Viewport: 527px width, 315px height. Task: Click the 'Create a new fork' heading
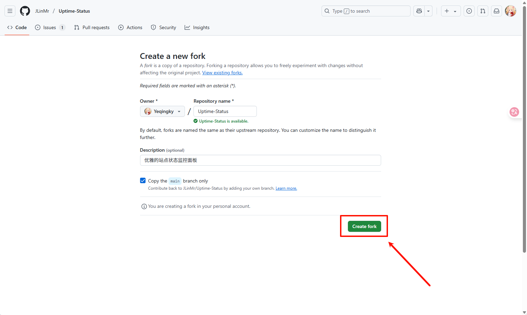click(173, 56)
